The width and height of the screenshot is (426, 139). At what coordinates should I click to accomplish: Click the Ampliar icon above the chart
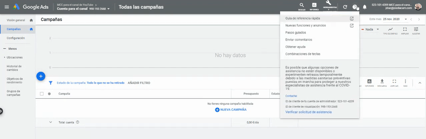(x=405, y=31)
